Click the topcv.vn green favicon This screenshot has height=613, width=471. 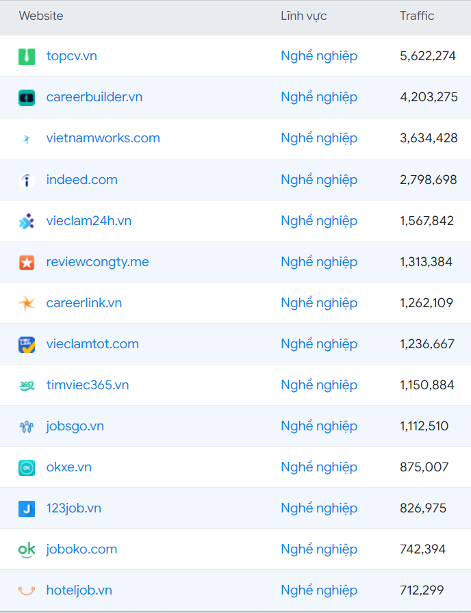[x=27, y=56]
